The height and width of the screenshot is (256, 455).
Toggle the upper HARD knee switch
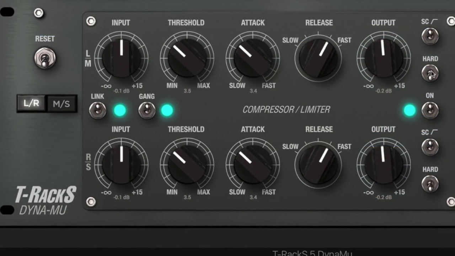tap(430, 73)
